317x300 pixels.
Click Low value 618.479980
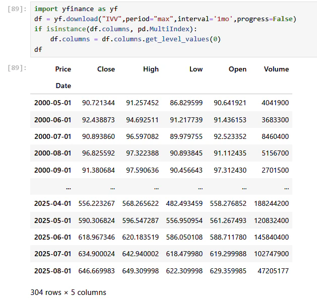pos(184,254)
